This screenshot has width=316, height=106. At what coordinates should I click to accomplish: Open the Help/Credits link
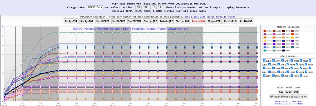coord(282,101)
